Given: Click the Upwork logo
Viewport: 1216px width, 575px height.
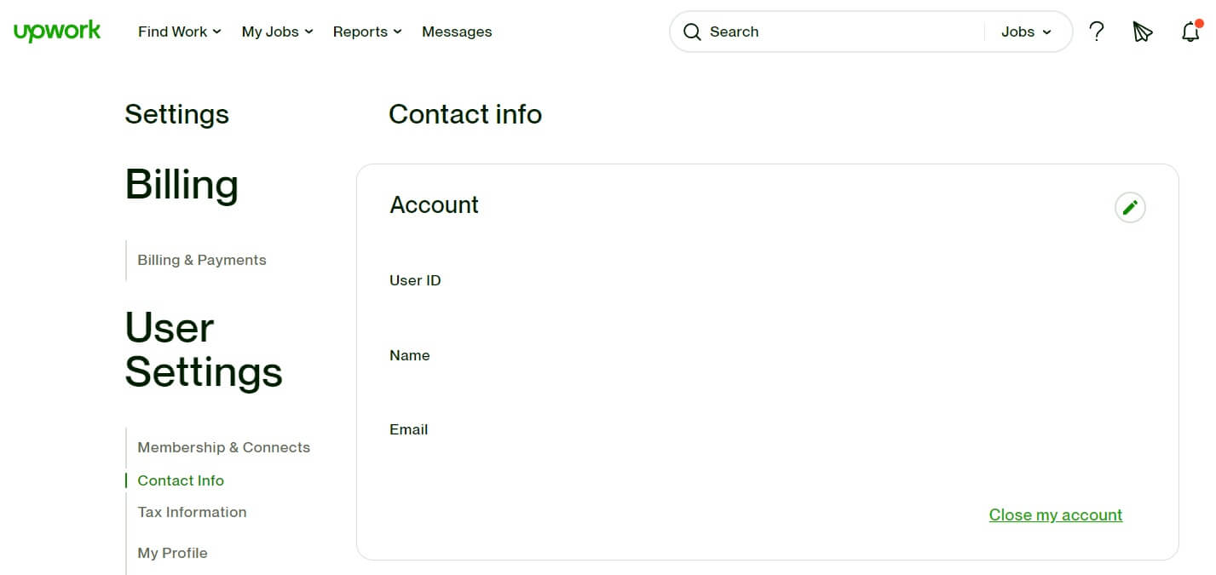Looking at the screenshot, I should [56, 31].
